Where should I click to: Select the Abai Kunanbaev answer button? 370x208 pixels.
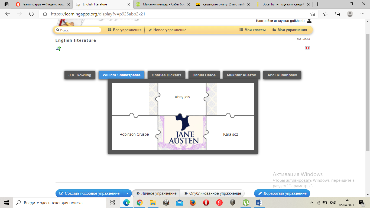(x=282, y=75)
